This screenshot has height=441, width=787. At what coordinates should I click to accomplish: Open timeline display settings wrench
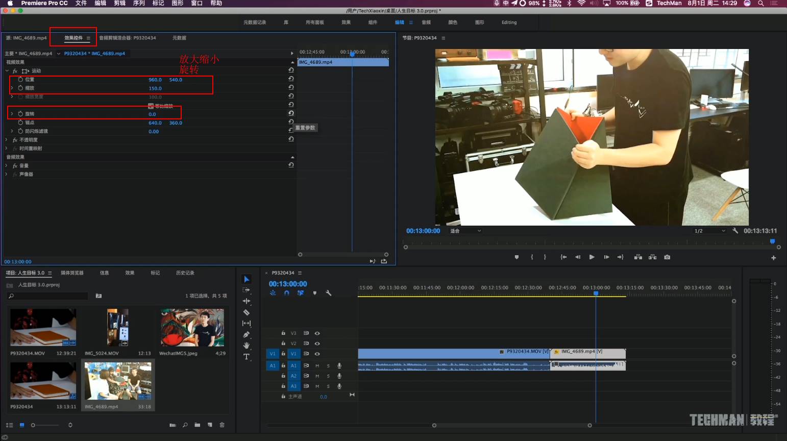point(329,293)
